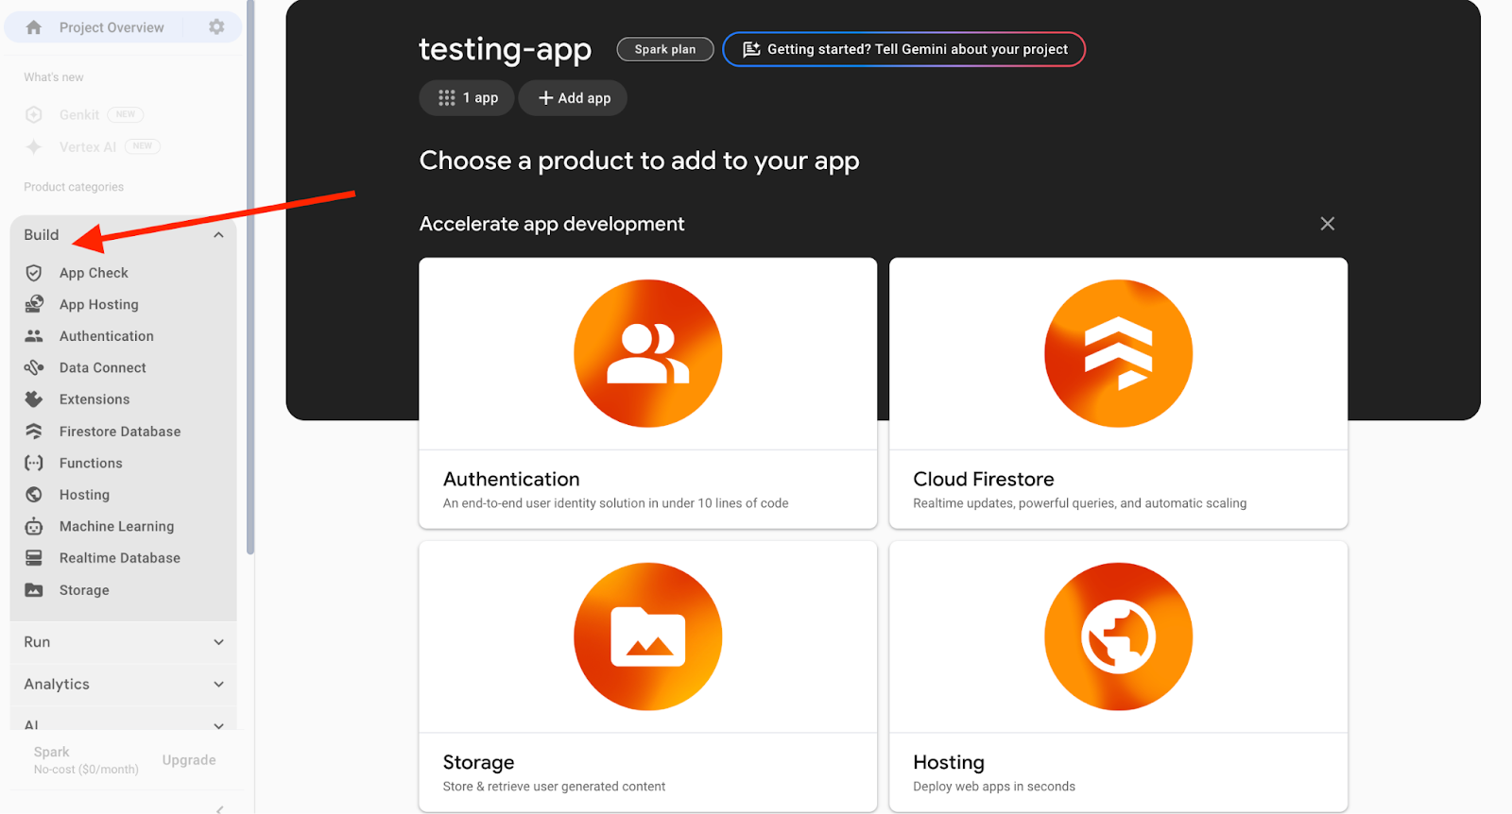This screenshot has height=814, width=1512.
Task: Click the Storage card's orange folder icon
Action: point(648,636)
